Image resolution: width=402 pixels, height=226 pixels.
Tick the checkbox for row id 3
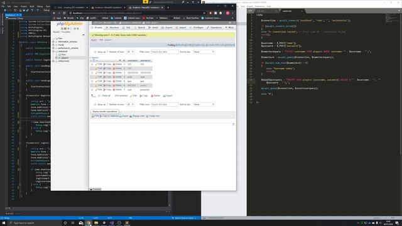pyautogui.click(x=92, y=73)
